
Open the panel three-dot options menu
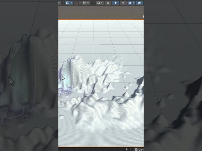130,149
